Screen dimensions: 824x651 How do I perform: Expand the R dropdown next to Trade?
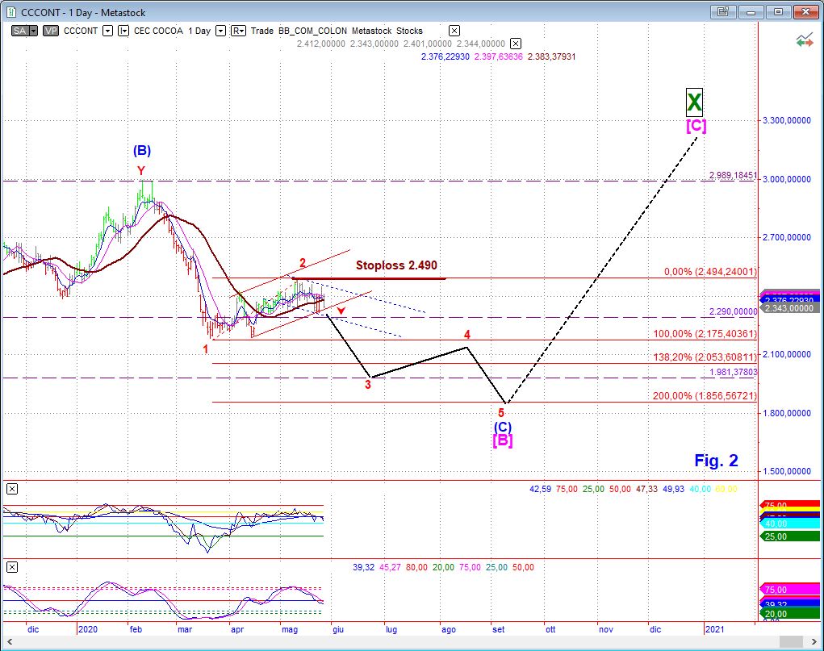239,31
